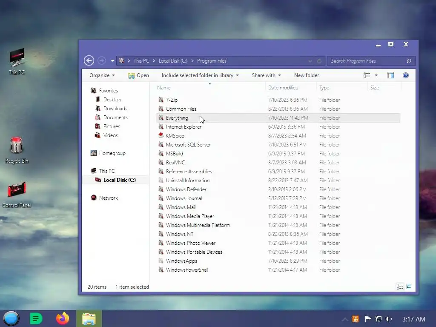Image resolution: width=436 pixels, height=327 pixels.
Task: Expand the More view options arrow
Action: (x=376, y=75)
